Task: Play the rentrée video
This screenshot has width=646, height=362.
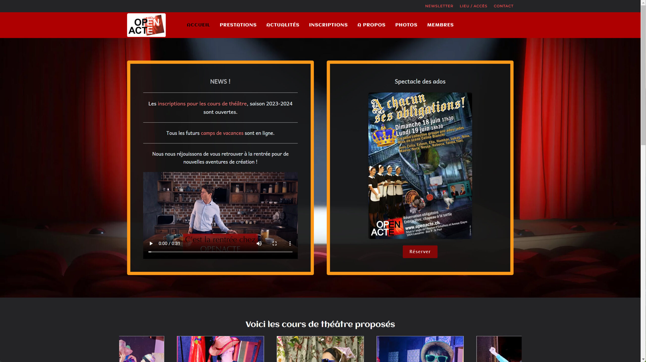Action: (x=151, y=243)
